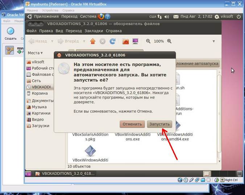Select Файловая система in the sidebar
245x195 pixels.
pyautogui.click(x=40, y=75)
